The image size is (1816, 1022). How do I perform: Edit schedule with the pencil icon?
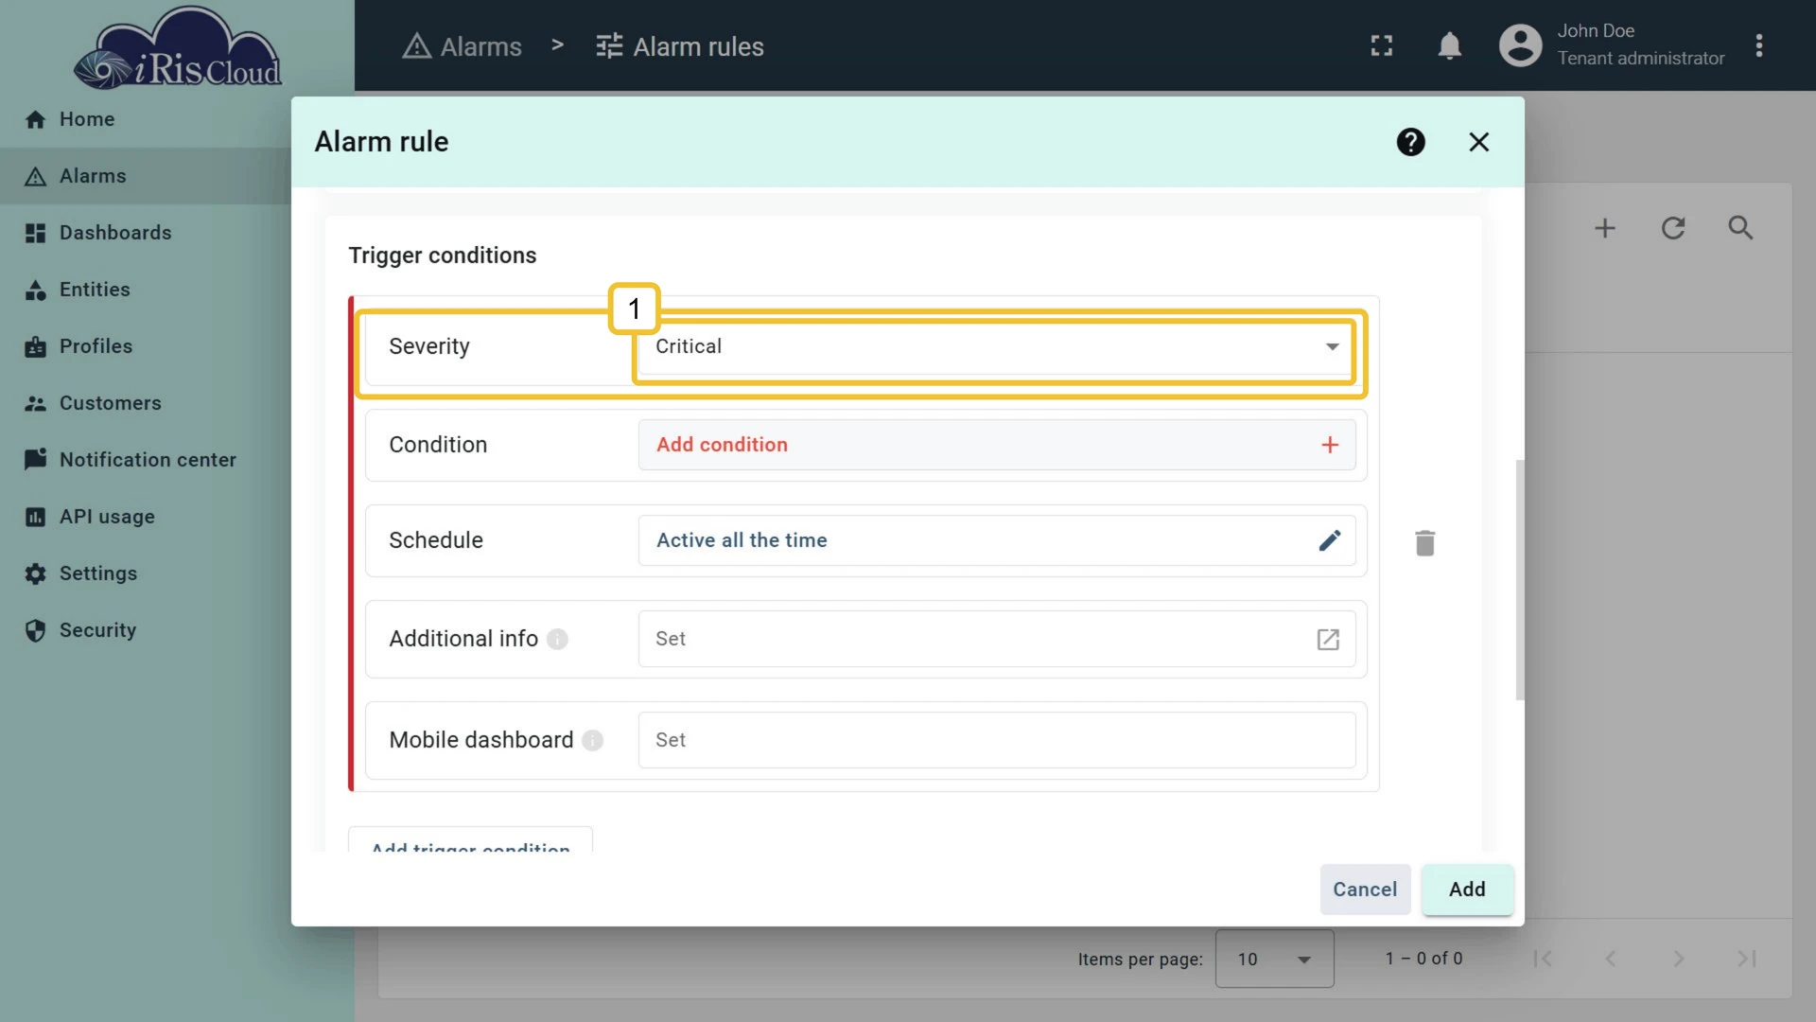coord(1330,540)
